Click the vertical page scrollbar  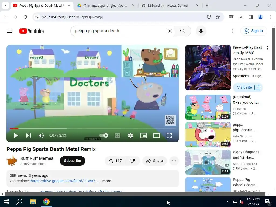(x=274, y=49)
